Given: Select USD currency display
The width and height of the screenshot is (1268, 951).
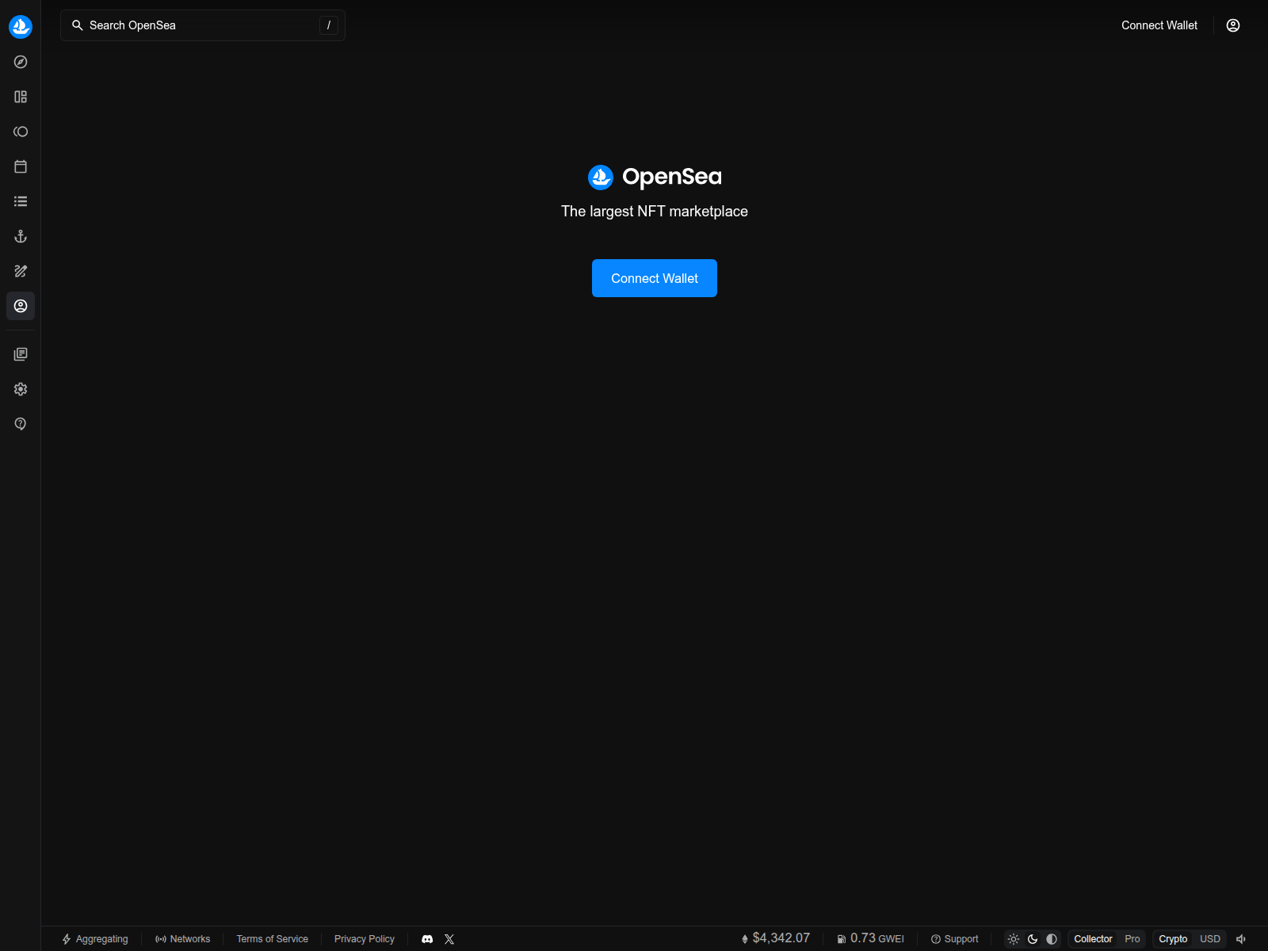Looking at the screenshot, I should 1210,939.
